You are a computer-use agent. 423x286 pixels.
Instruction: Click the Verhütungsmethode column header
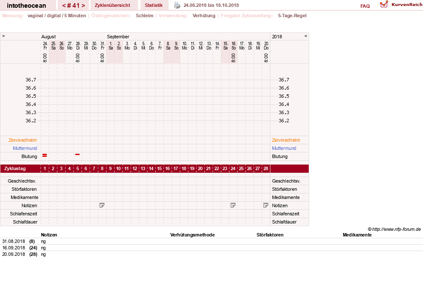tap(192, 235)
